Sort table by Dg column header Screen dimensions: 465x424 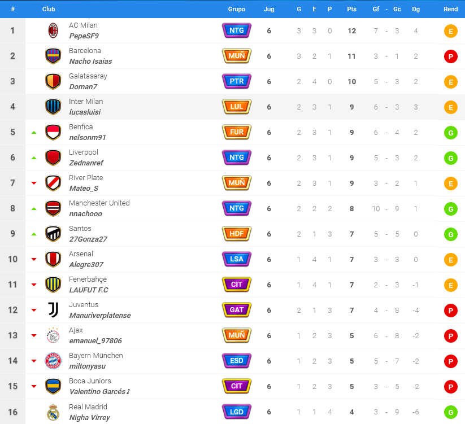point(416,9)
